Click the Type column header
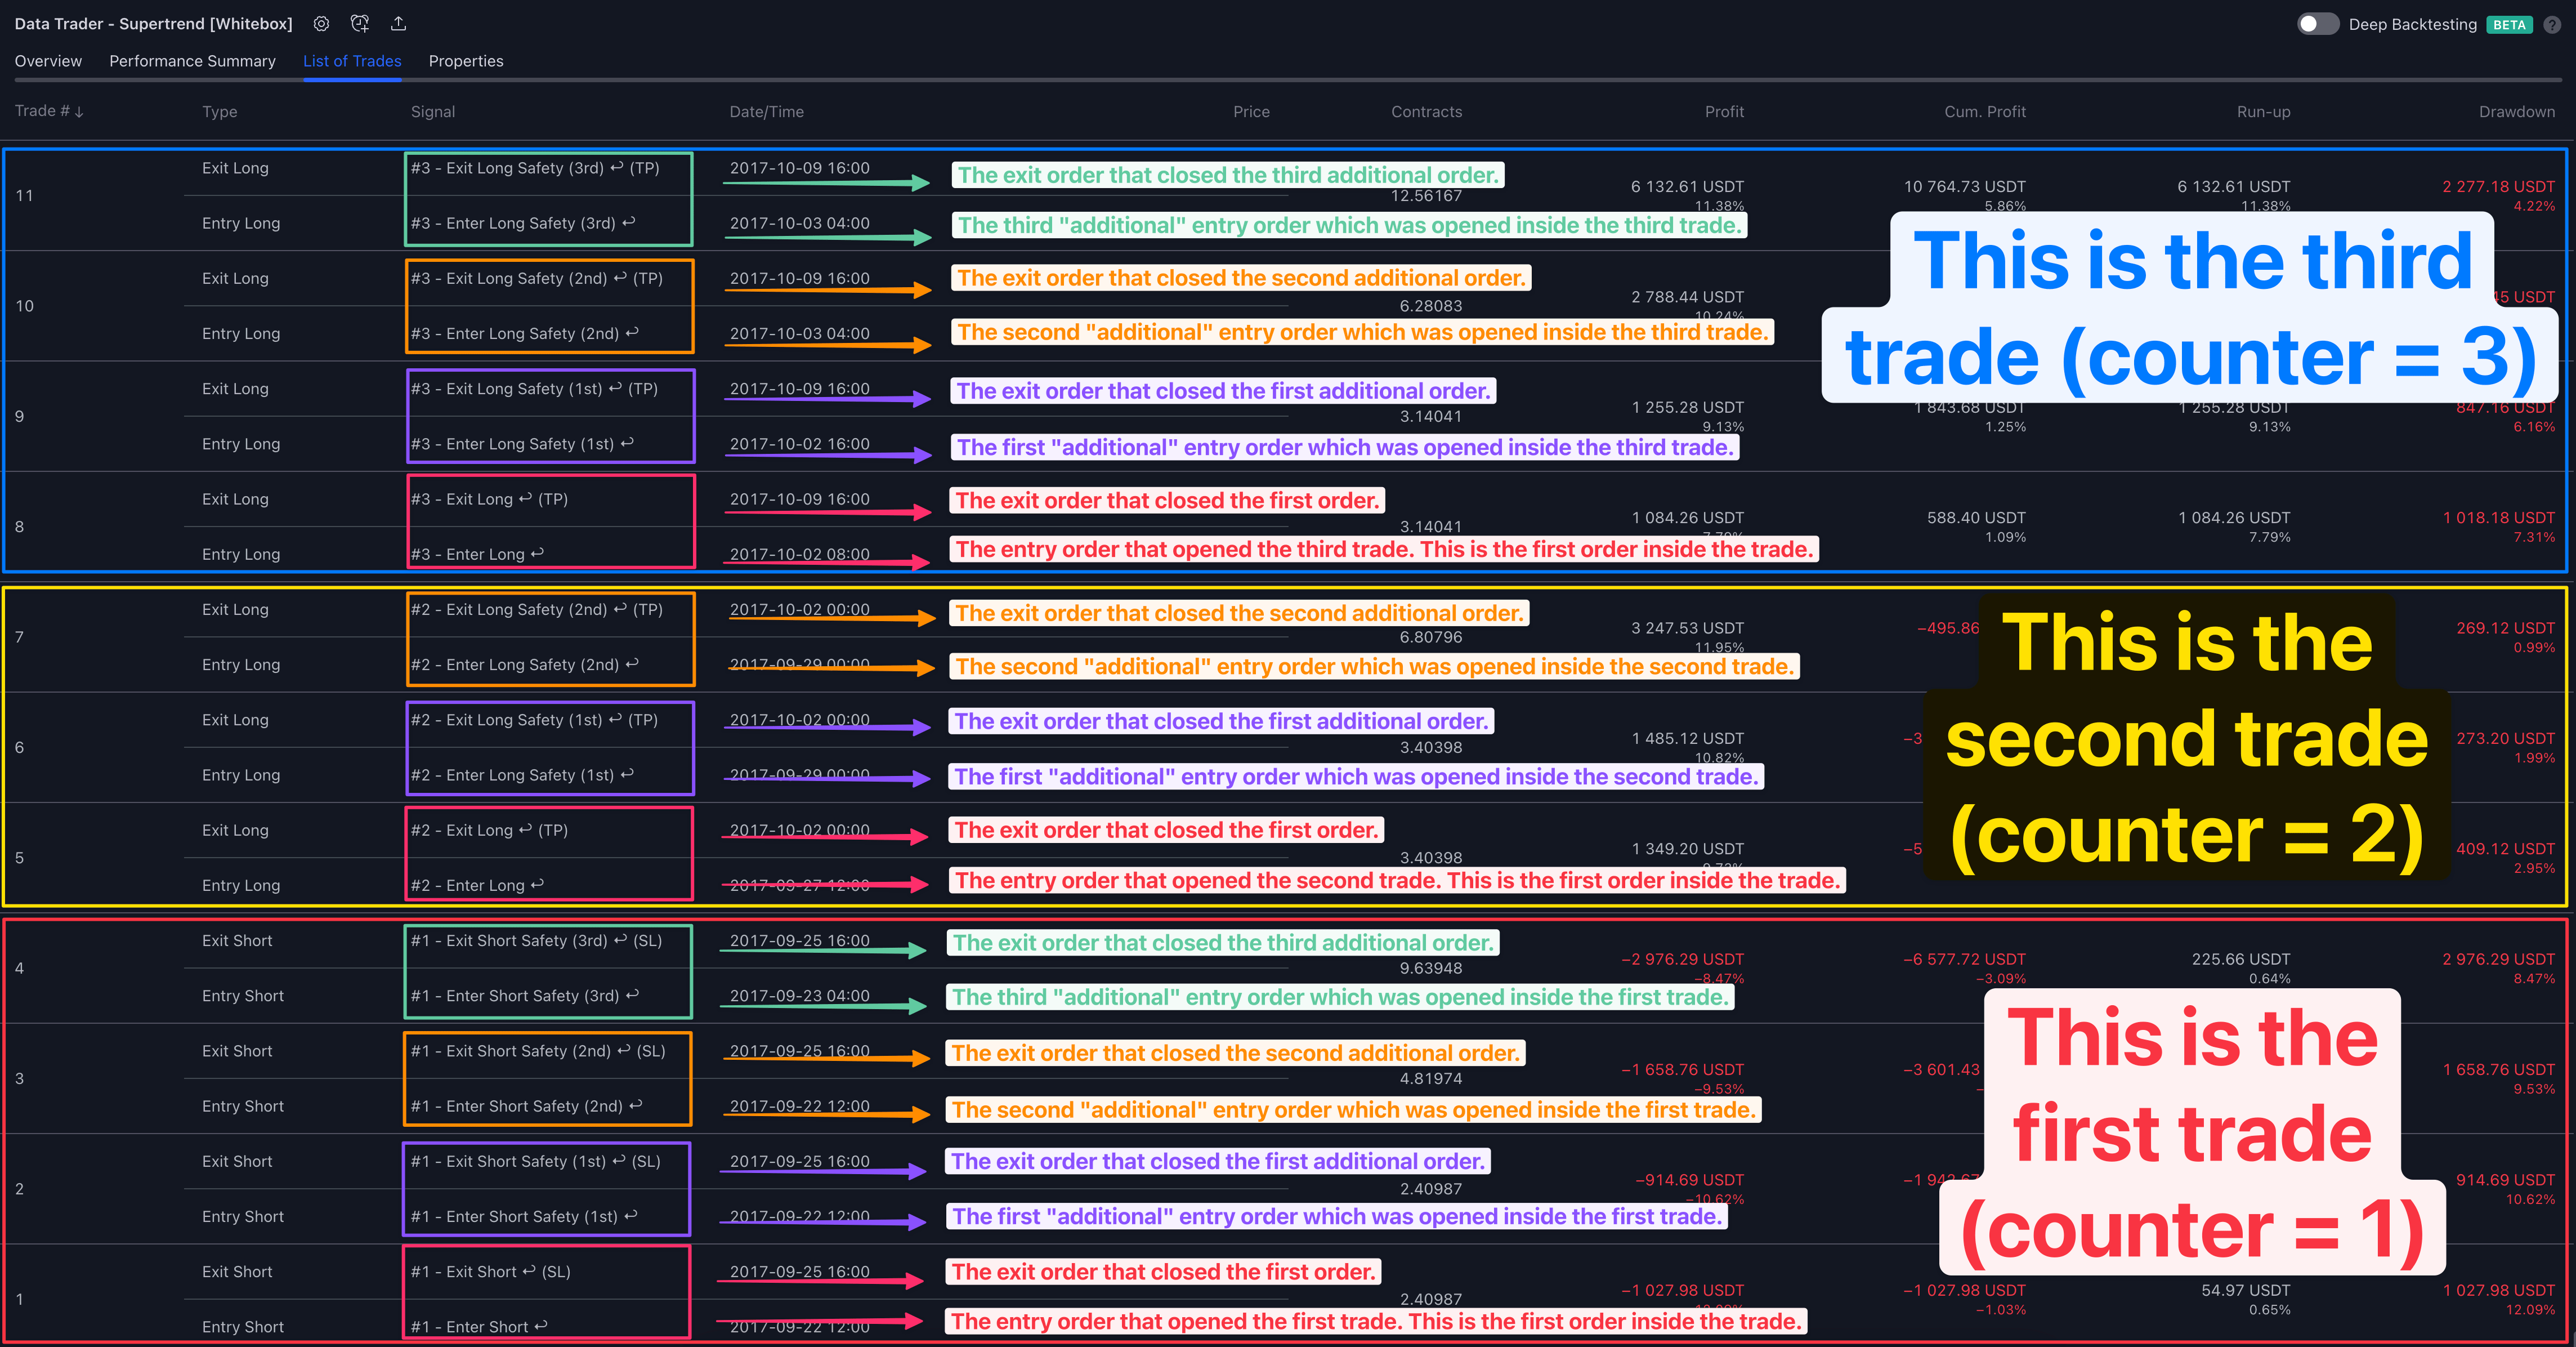2576x1347 pixels. [220, 111]
